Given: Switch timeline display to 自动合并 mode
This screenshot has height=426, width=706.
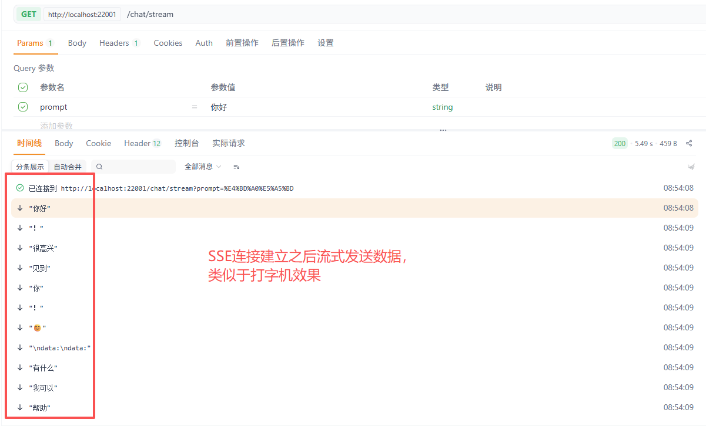Looking at the screenshot, I should tap(67, 166).
